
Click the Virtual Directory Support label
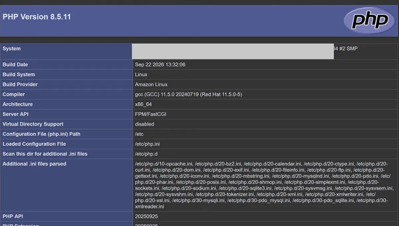point(33,124)
